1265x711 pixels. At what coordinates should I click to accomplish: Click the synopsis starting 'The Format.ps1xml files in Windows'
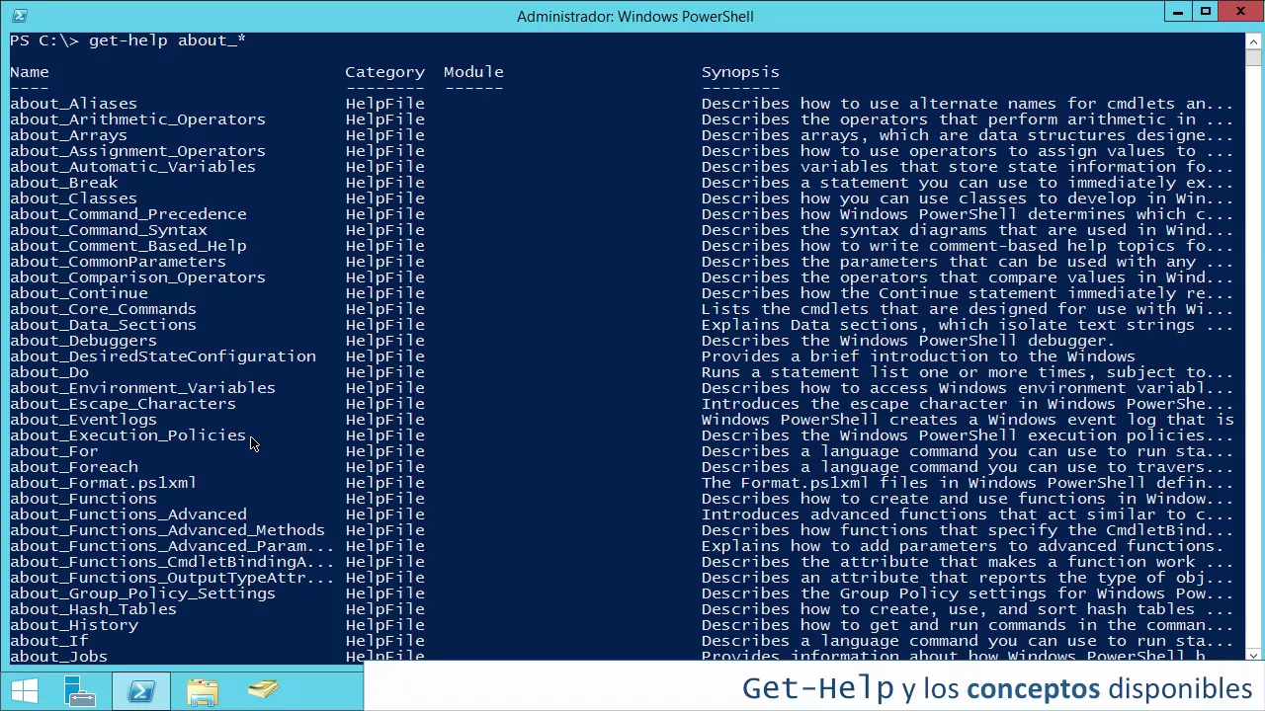tap(968, 483)
